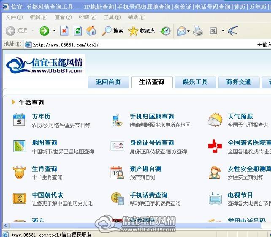Open the 预产期自测 title link

(146, 169)
